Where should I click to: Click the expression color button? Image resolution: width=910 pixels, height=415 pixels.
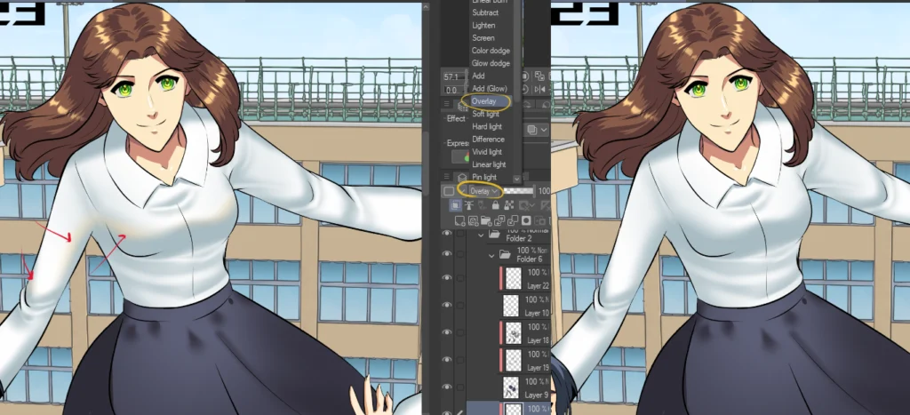tap(461, 156)
